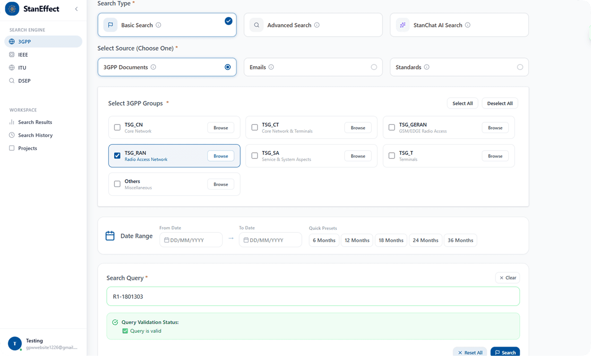This screenshot has height=356, width=591.
Task: Open the Testing user profile avatar
Action: [15, 343]
